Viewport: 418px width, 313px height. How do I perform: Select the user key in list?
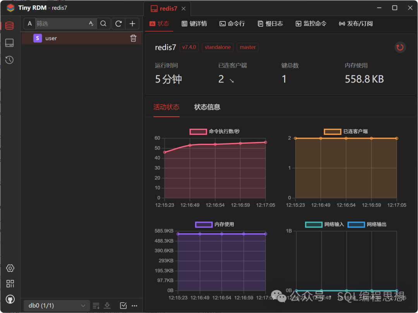tap(51, 38)
